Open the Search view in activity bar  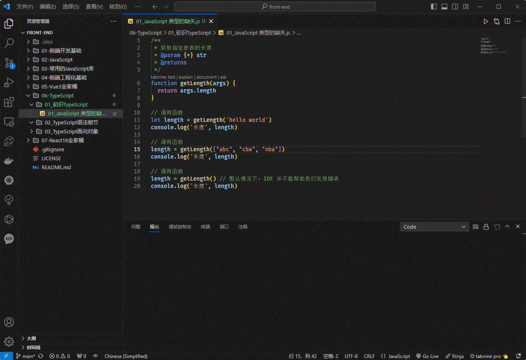click(9, 43)
